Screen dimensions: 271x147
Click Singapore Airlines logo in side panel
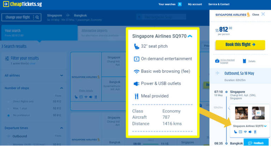click(x=233, y=15)
